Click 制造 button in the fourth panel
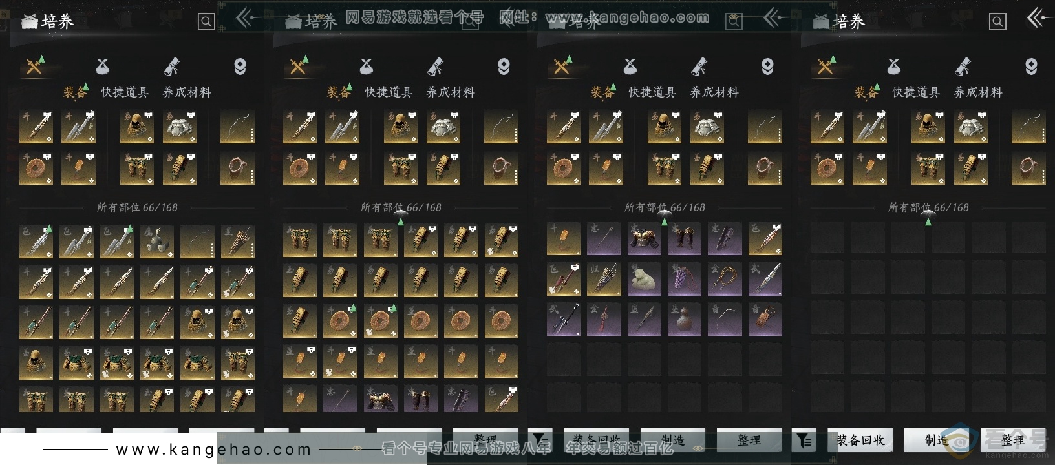 pos(937,440)
